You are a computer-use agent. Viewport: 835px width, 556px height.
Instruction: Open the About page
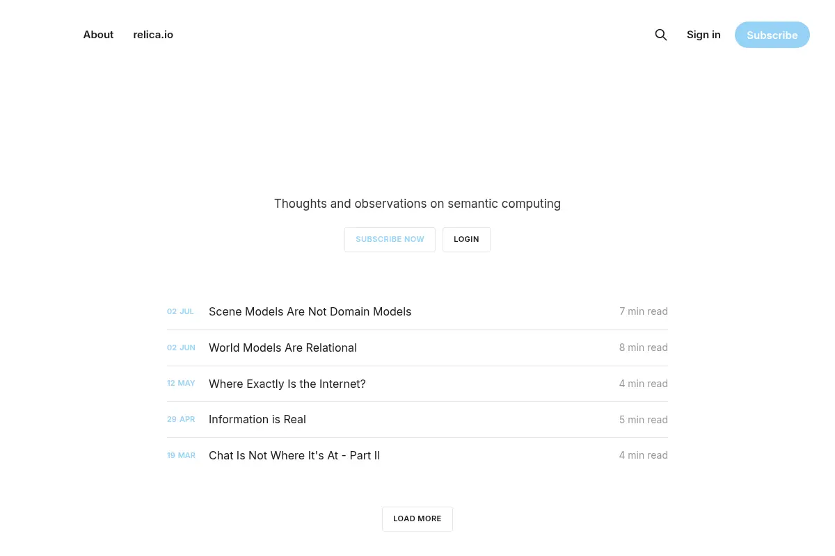98,35
